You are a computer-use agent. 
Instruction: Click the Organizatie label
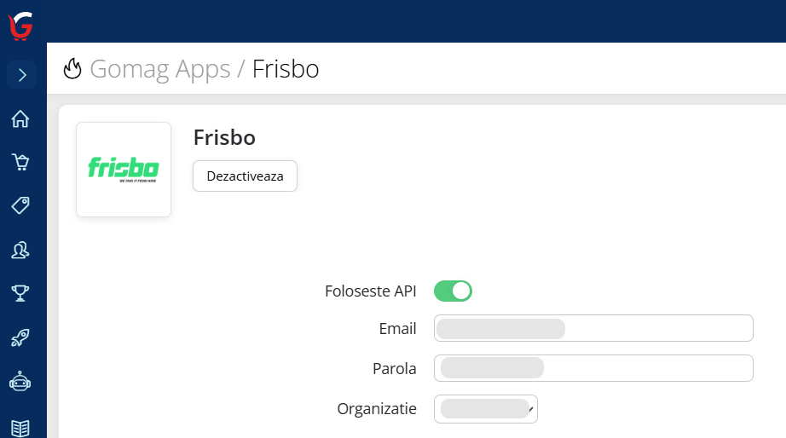point(377,409)
